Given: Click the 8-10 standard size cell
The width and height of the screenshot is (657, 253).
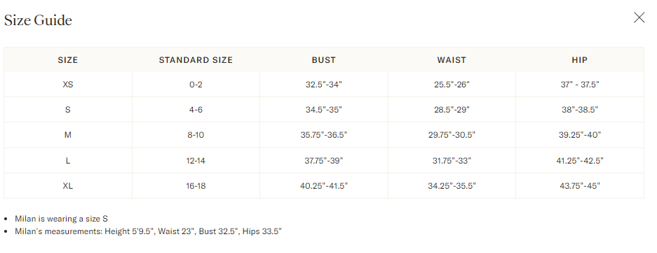Looking at the screenshot, I should click(196, 135).
